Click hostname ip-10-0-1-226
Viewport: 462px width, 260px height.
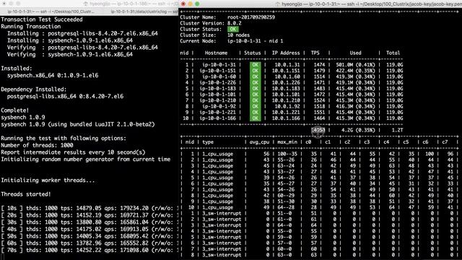218,82
